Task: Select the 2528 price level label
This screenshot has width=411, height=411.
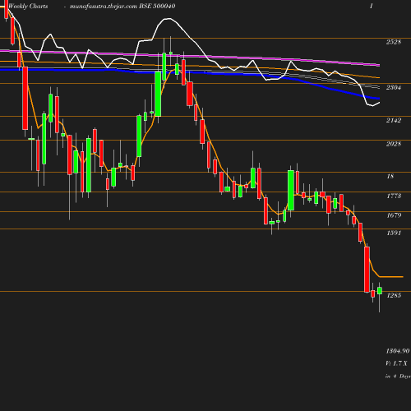Action: click(x=394, y=42)
